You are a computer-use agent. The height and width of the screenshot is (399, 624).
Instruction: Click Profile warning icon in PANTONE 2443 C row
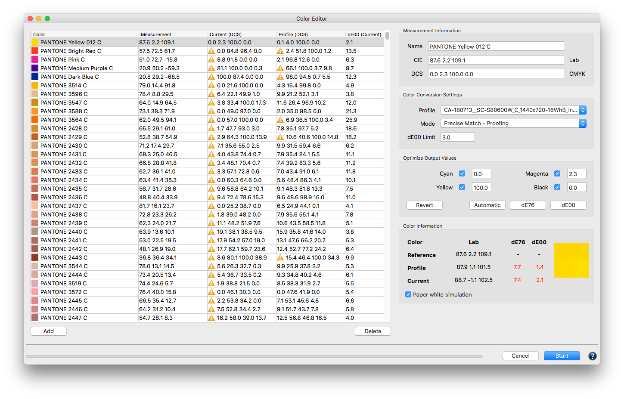coord(280,257)
